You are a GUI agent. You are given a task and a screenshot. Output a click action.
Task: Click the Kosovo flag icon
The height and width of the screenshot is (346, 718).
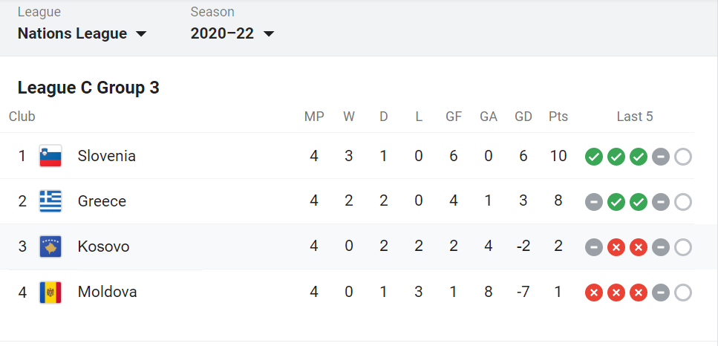click(50, 247)
